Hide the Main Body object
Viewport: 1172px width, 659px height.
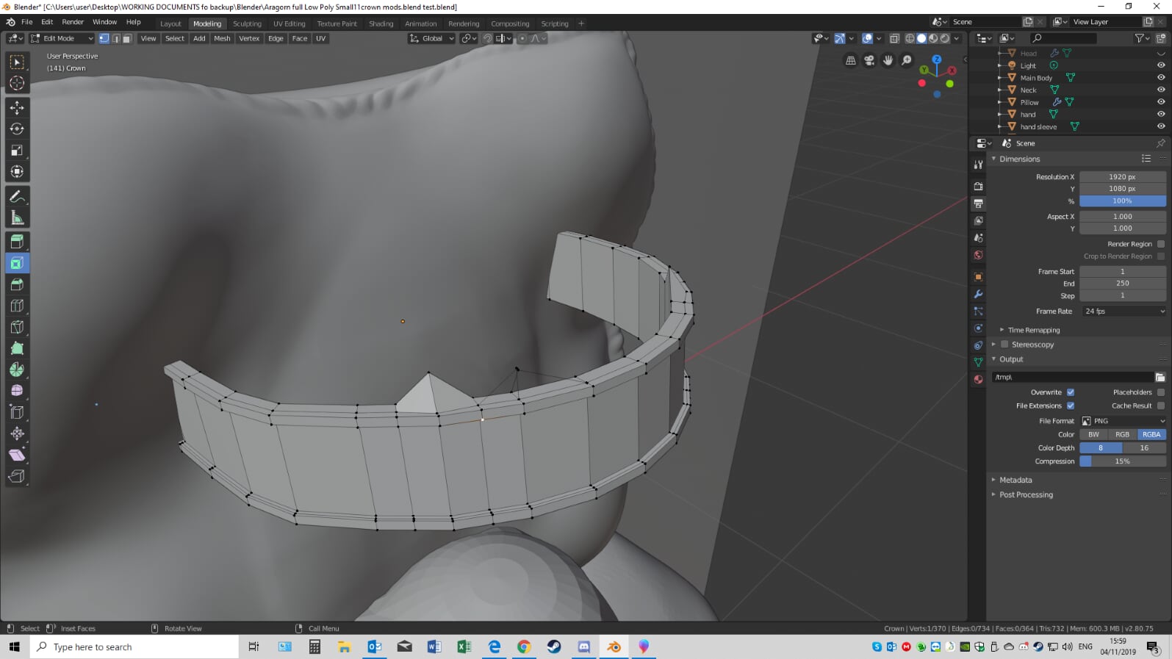tap(1161, 77)
